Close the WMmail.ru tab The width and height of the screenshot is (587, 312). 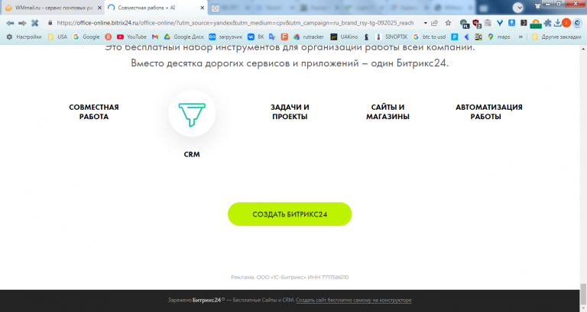click(x=99, y=8)
